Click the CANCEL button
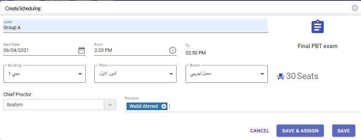 point(260,131)
